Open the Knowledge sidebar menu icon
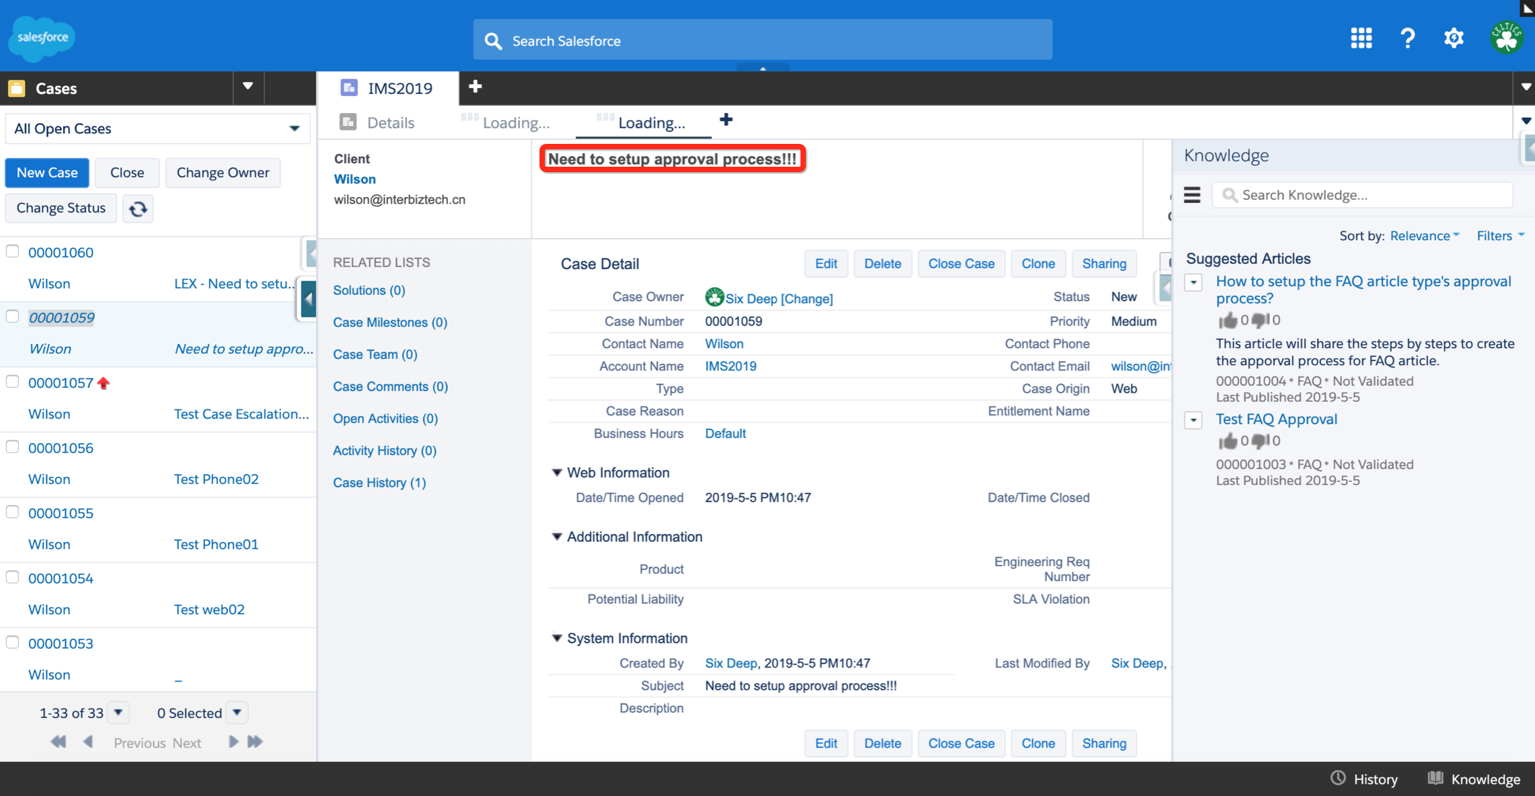 [1192, 195]
